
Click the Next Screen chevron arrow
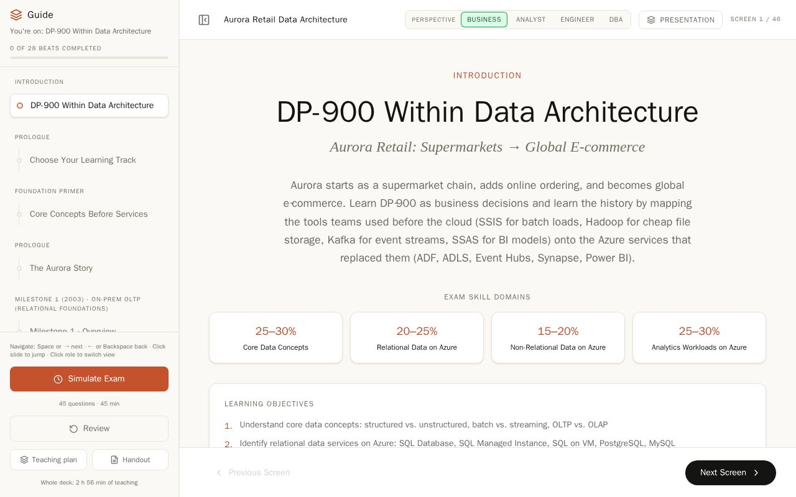(756, 473)
